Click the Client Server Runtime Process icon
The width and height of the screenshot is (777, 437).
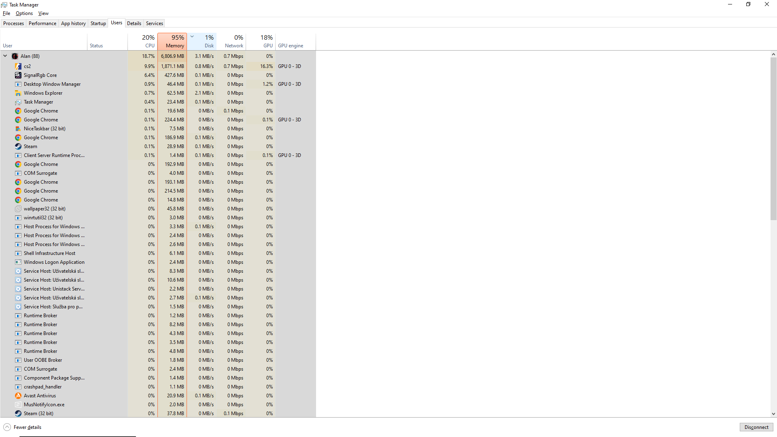click(x=18, y=155)
